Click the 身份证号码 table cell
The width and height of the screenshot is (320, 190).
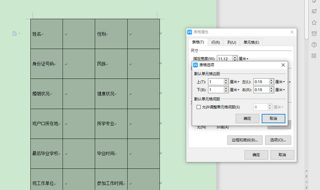[x=46, y=64]
